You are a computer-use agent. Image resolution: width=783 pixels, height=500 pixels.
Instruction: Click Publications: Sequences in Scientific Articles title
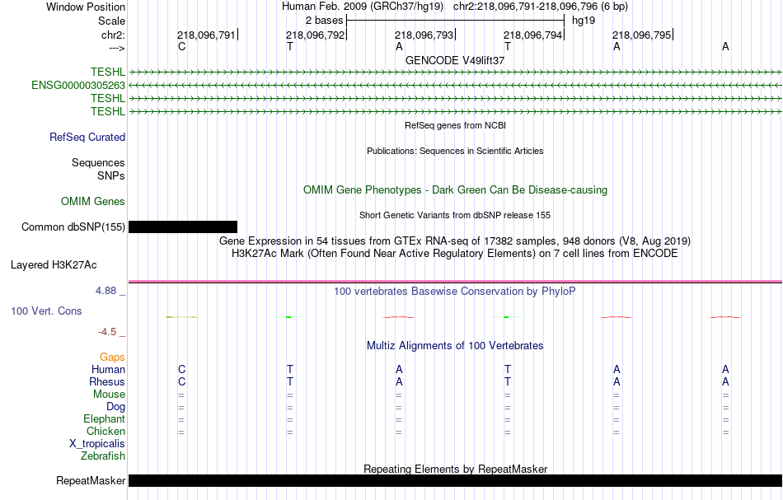point(455,151)
